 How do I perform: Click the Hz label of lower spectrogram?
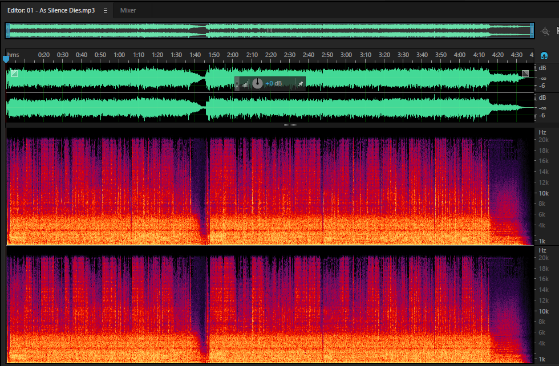[x=542, y=250]
